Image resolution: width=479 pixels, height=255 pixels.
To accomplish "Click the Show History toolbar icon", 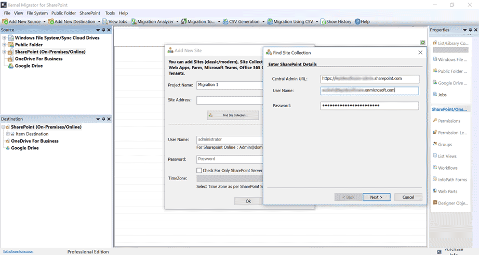I will tap(323, 22).
